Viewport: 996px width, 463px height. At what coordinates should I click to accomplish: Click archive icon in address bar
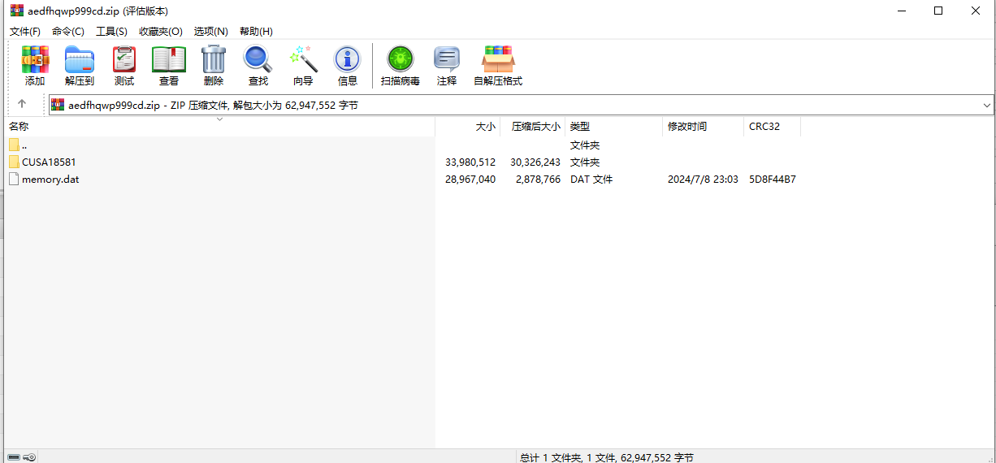click(58, 105)
